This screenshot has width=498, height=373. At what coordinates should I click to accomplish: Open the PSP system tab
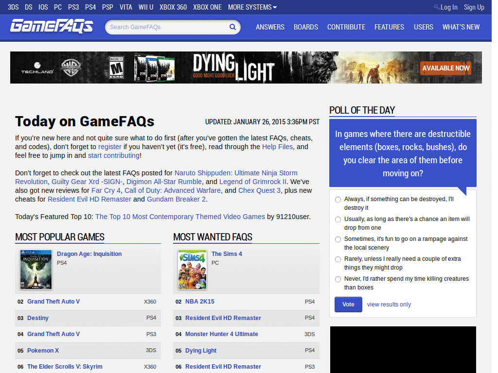click(107, 7)
